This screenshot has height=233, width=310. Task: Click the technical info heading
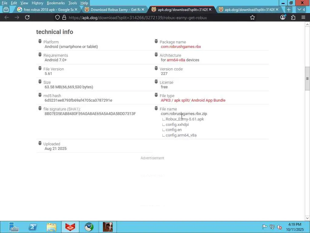(54, 32)
